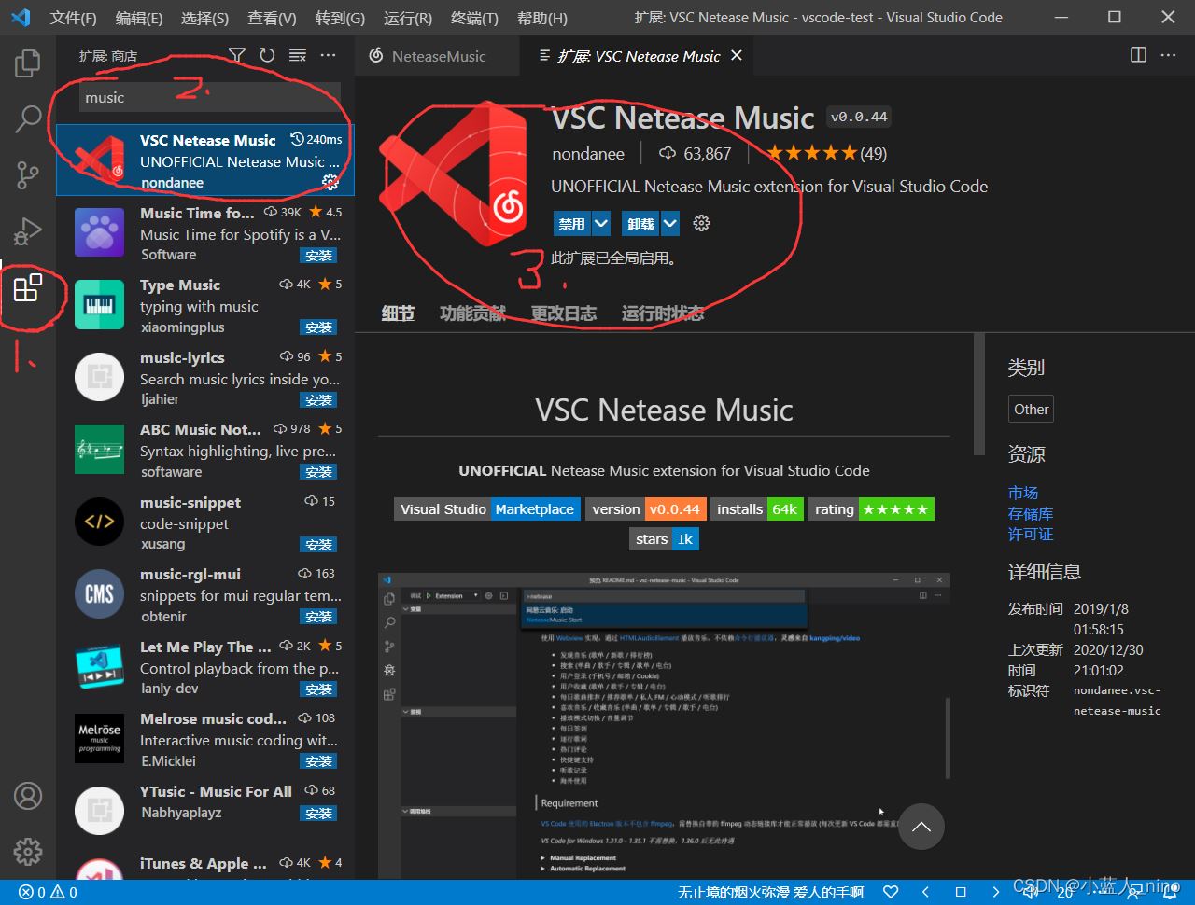The width and height of the screenshot is (1195, 905).
Task: Click the Visual Studio Marketplace badge
Action: [486, 509]
